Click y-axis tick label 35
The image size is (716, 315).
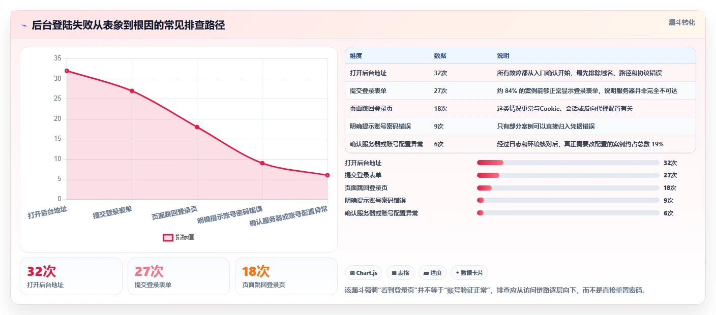(57, 58)
